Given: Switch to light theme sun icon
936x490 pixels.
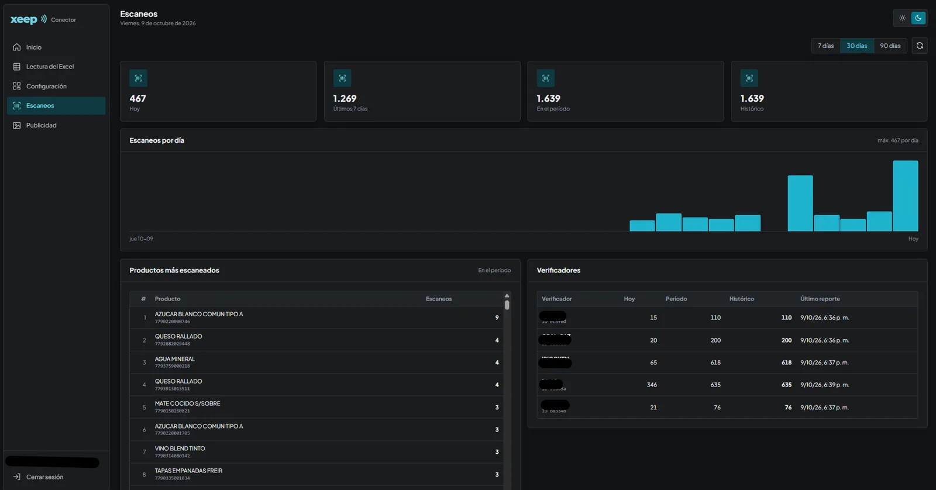Looking at the screenshot, I should [x=903, y=18].
